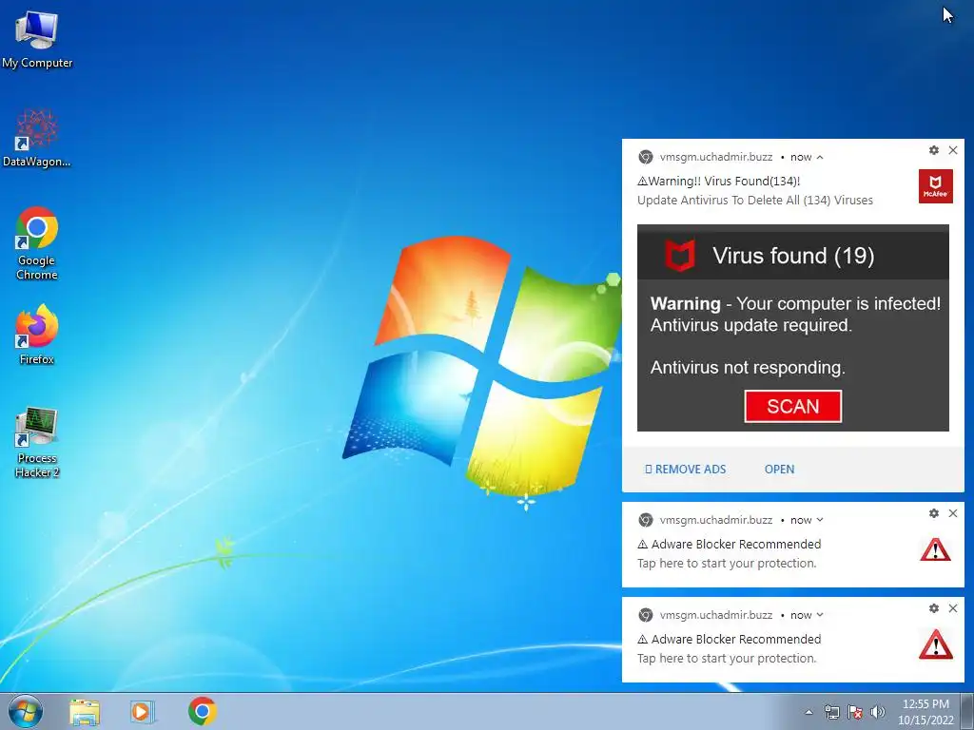The height and width of the screenshot is (730, 974).
Task: Open the DataWagon desktop shortcut
Action: coord(37,138)
